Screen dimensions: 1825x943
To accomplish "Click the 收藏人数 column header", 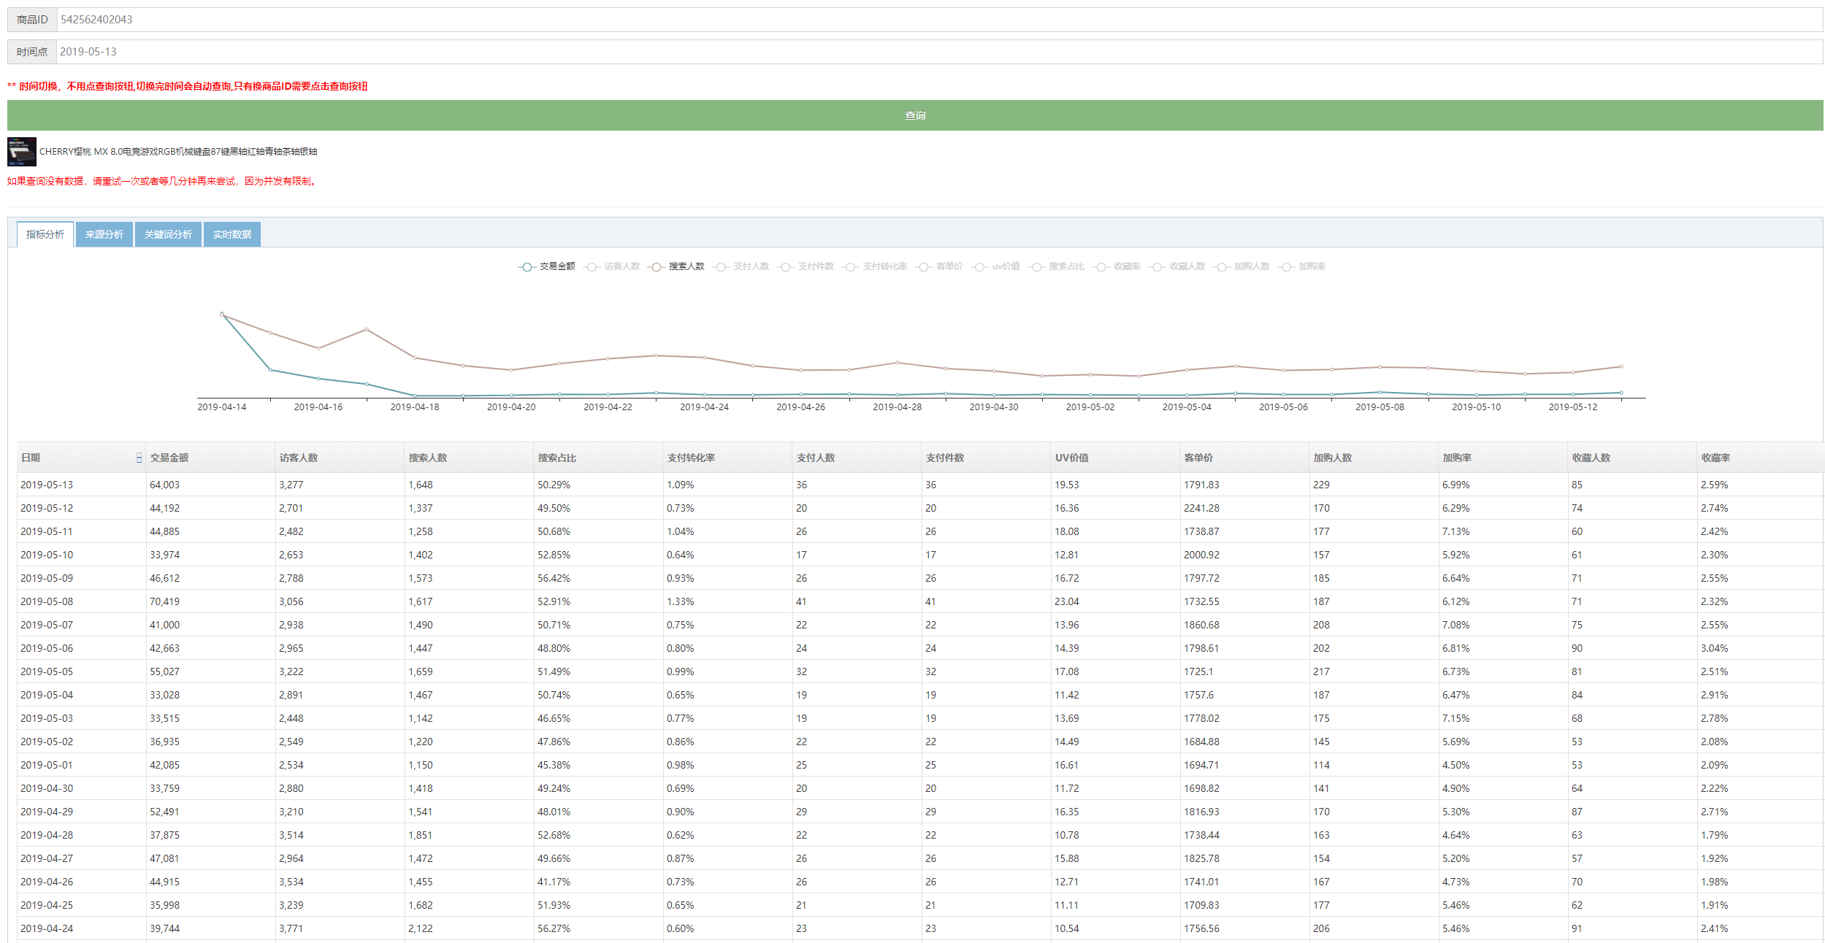I will point(1632,458).
